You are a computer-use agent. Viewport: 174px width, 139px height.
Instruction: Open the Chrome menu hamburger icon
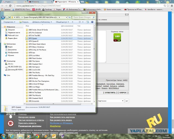pos(172,6)
